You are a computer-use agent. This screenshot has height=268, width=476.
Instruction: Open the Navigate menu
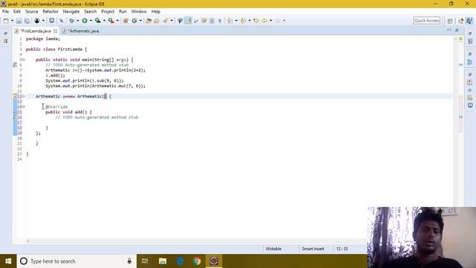(71, 12)
